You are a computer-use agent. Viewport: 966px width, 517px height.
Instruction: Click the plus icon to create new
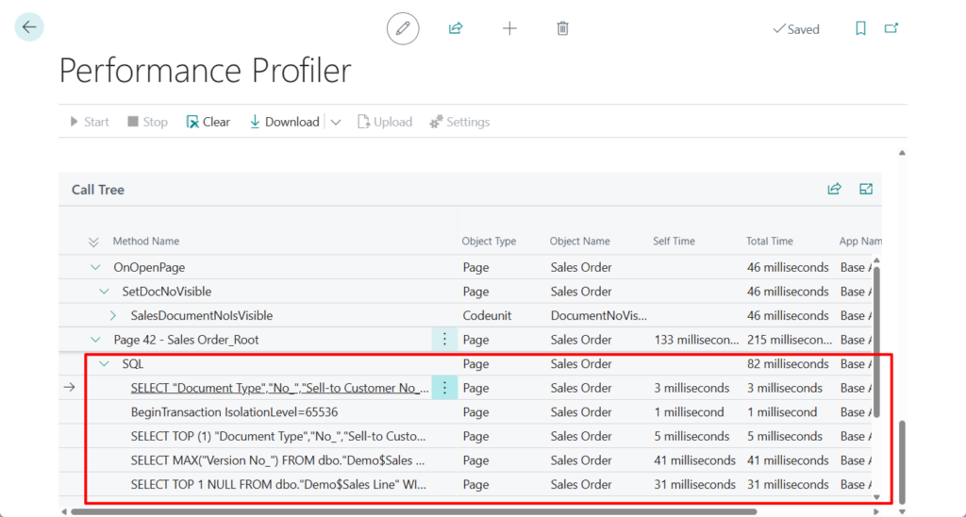[x=509, y=28]
